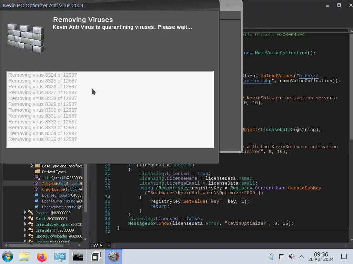Open the clipboard tray icon

pos(281,256)
